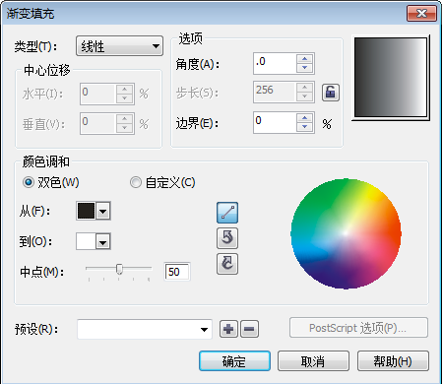Click the black 从(F) color swatch
Image resolution: width=443 pixels, height=384 pixels.
point(86,211)
